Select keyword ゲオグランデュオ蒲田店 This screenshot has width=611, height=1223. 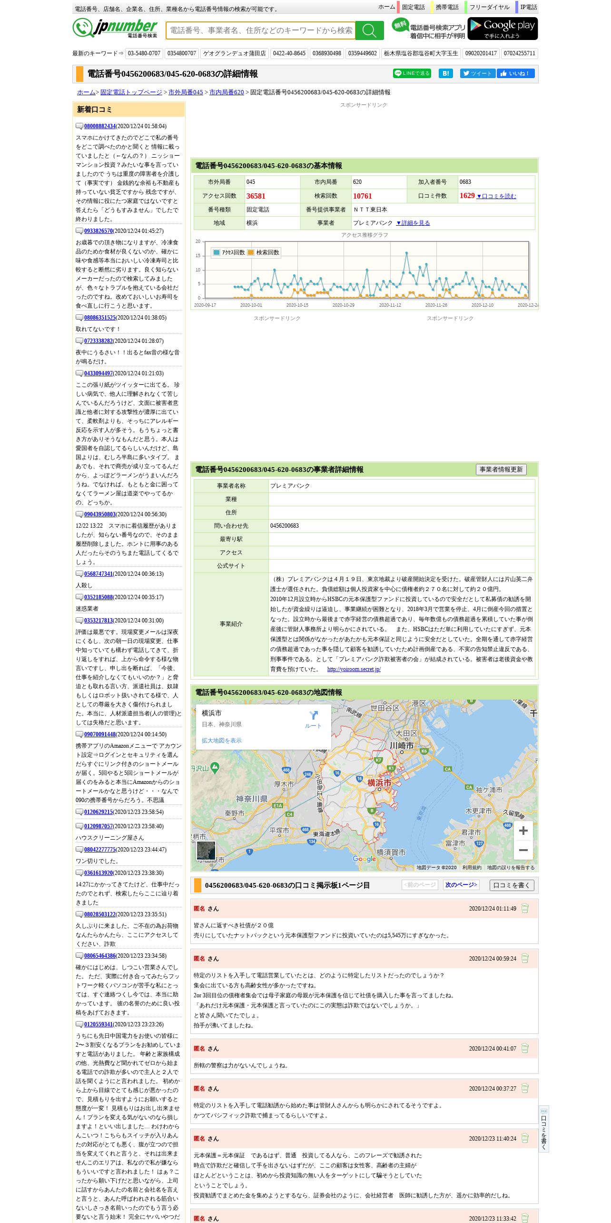point(235,53)
